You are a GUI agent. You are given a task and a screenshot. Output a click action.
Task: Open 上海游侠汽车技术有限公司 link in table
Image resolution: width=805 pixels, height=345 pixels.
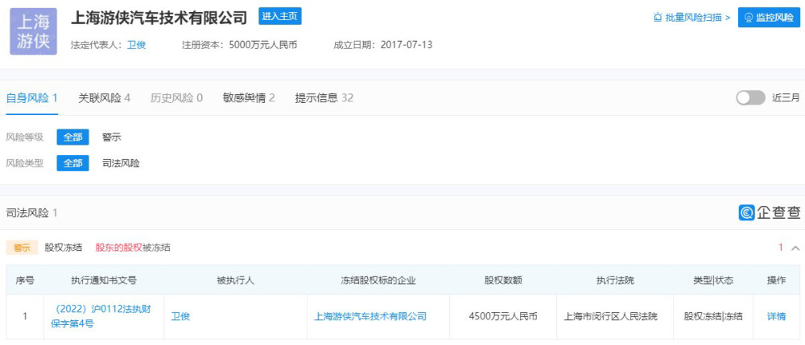point(370,316)
